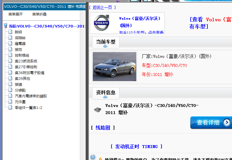This screenshot has height=160, width=232.
Task: Click the document title Volvo-C30/S40/V50/C70-2011 增补
Action: point(152,109)
